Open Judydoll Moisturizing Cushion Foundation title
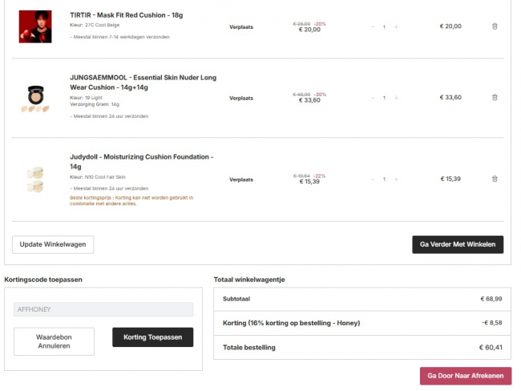The image size is (521, 391). tap(141, 161)
